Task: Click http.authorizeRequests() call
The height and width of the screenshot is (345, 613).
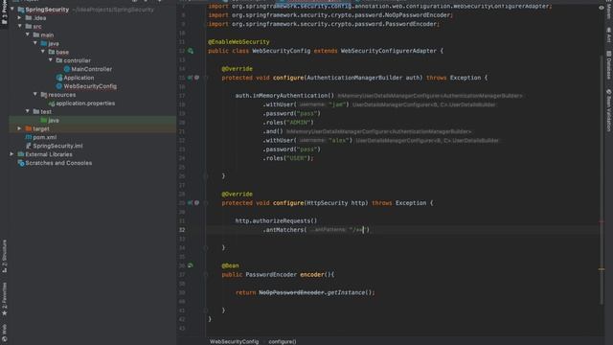Action: click(x=277, y=221)
